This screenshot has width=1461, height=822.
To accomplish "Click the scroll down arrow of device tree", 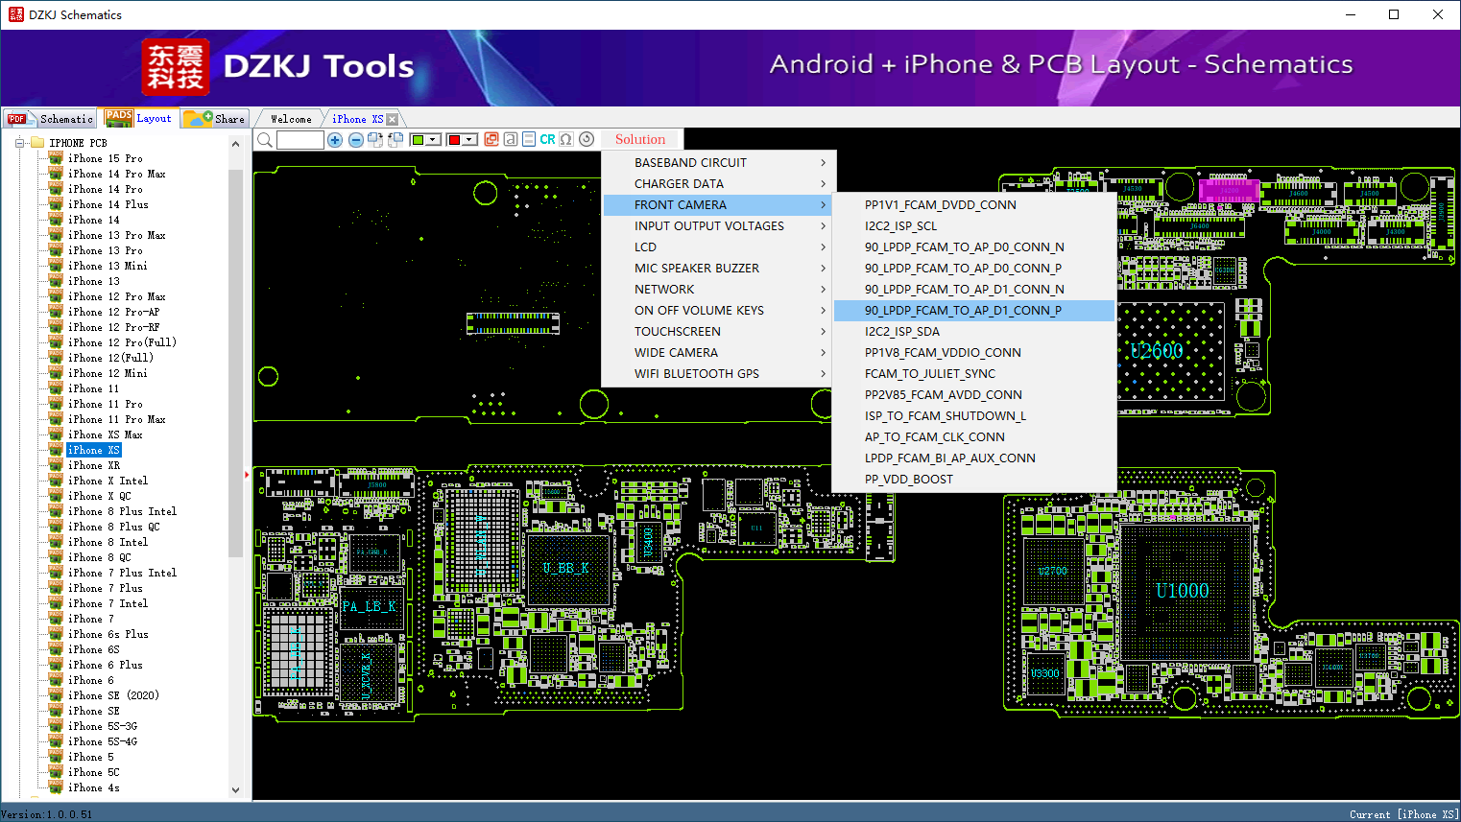I will click(x=236, y=790).
